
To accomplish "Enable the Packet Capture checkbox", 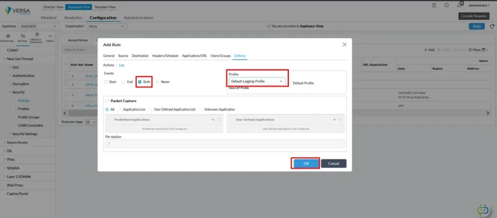I will click(x=107, y=101).
